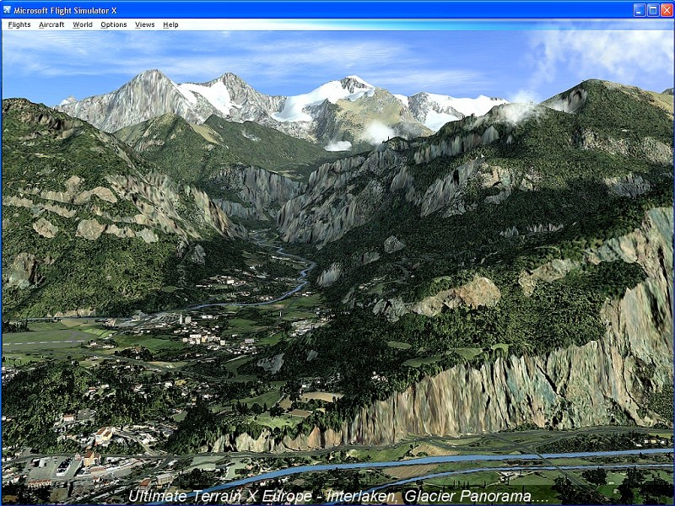Close the Microsoft Flight Simulator X window

[666, 9]
